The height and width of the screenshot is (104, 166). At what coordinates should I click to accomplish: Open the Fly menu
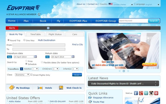click(x=58, y=21)
